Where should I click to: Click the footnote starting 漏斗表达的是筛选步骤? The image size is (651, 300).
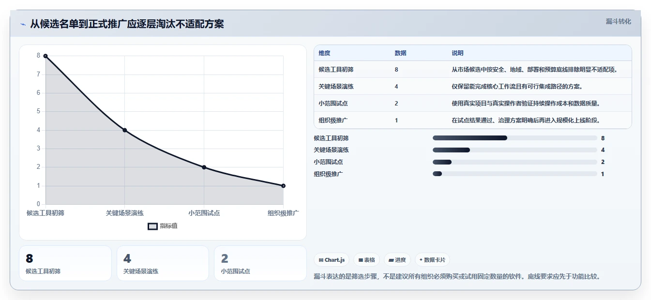[457, 277]
